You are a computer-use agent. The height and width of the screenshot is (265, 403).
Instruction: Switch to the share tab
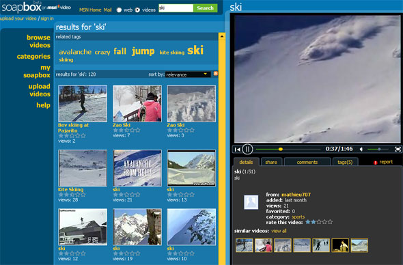(x=271, y=162)
